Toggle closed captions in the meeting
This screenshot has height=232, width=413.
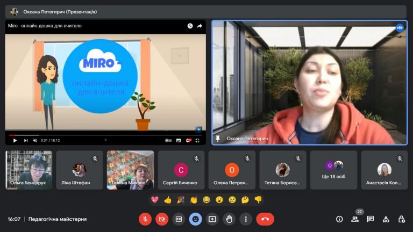[179, 219]
